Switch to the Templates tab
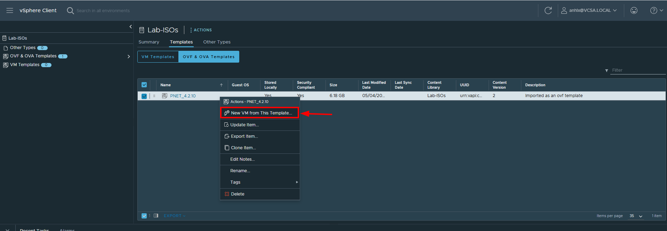This screenshot has width=667, height=231. pyautogui.click(x=181, y=42)
